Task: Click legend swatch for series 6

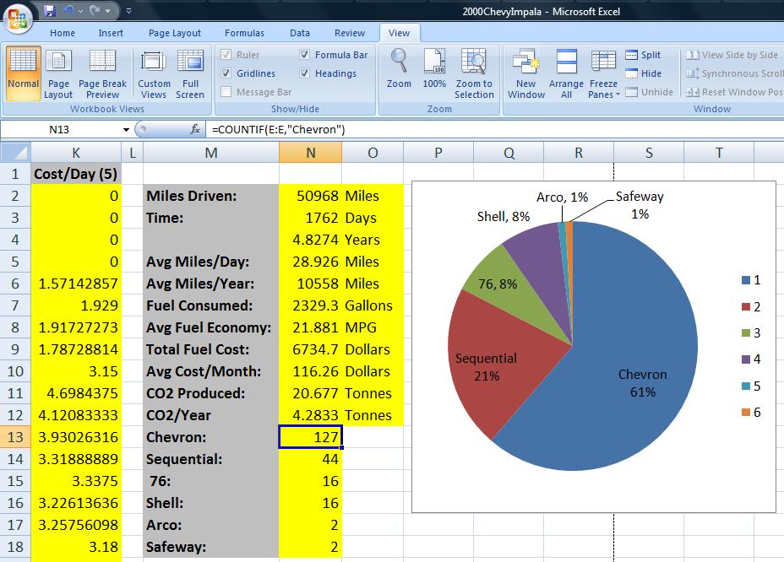Action: click(746, 412)
